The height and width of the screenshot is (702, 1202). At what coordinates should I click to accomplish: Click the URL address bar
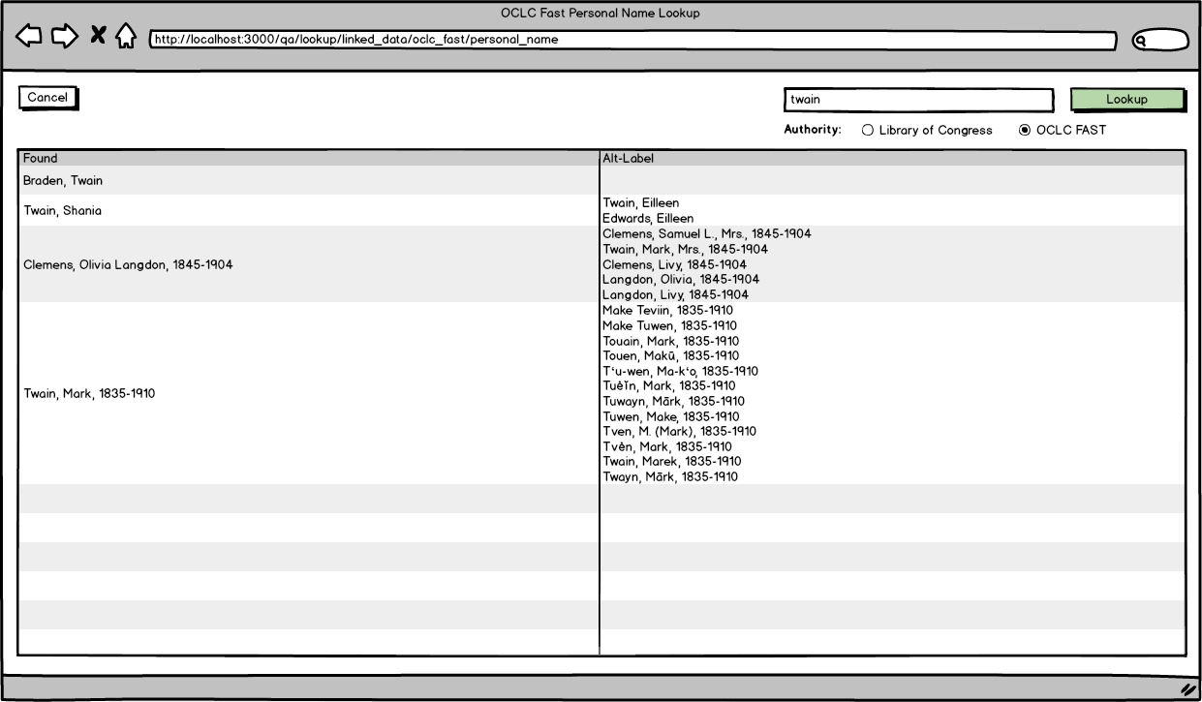(x=632, y=41)
